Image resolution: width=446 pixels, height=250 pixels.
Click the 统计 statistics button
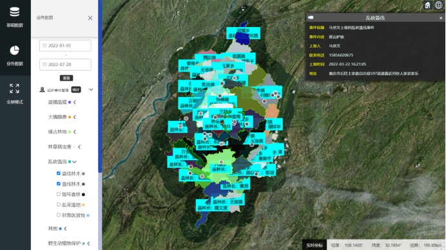pyautogui.click(x=76, y=90)
